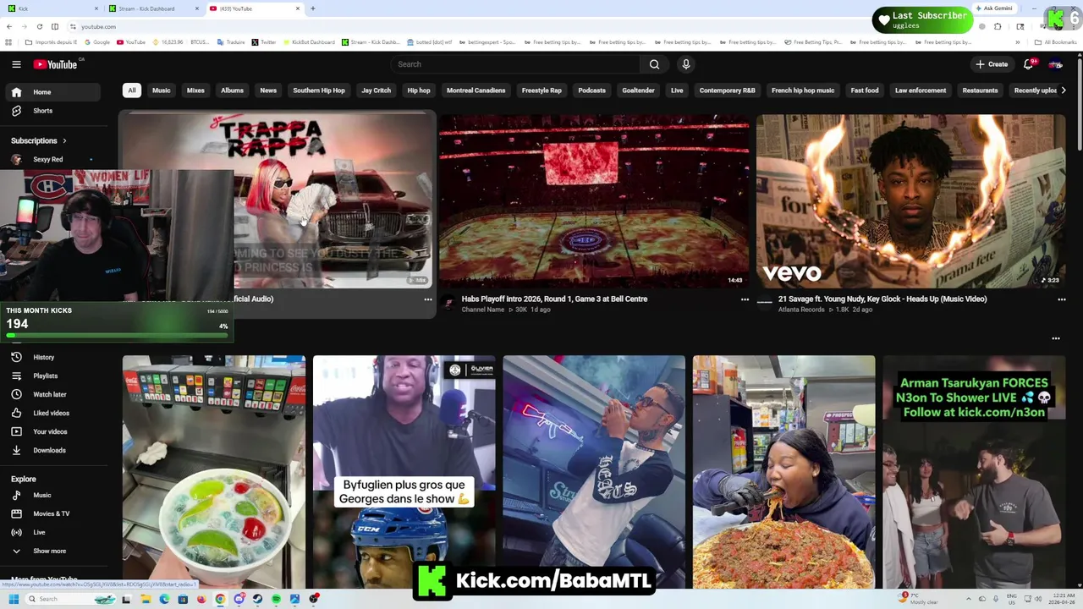Open browser extensions puzzle icon
The width and height of the screenshot is (1083, 609).
pyautogui.click(x=998, y=26)
